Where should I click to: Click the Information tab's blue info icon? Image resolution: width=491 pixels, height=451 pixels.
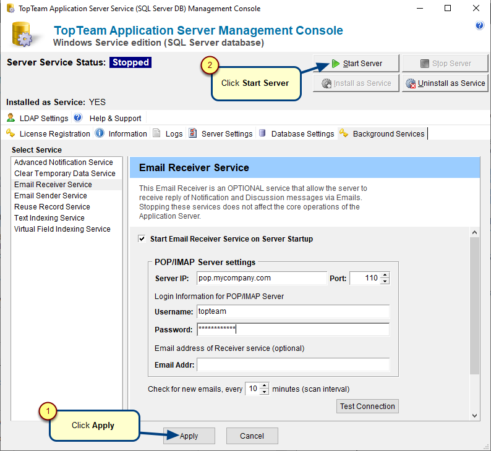coord(100,133)
